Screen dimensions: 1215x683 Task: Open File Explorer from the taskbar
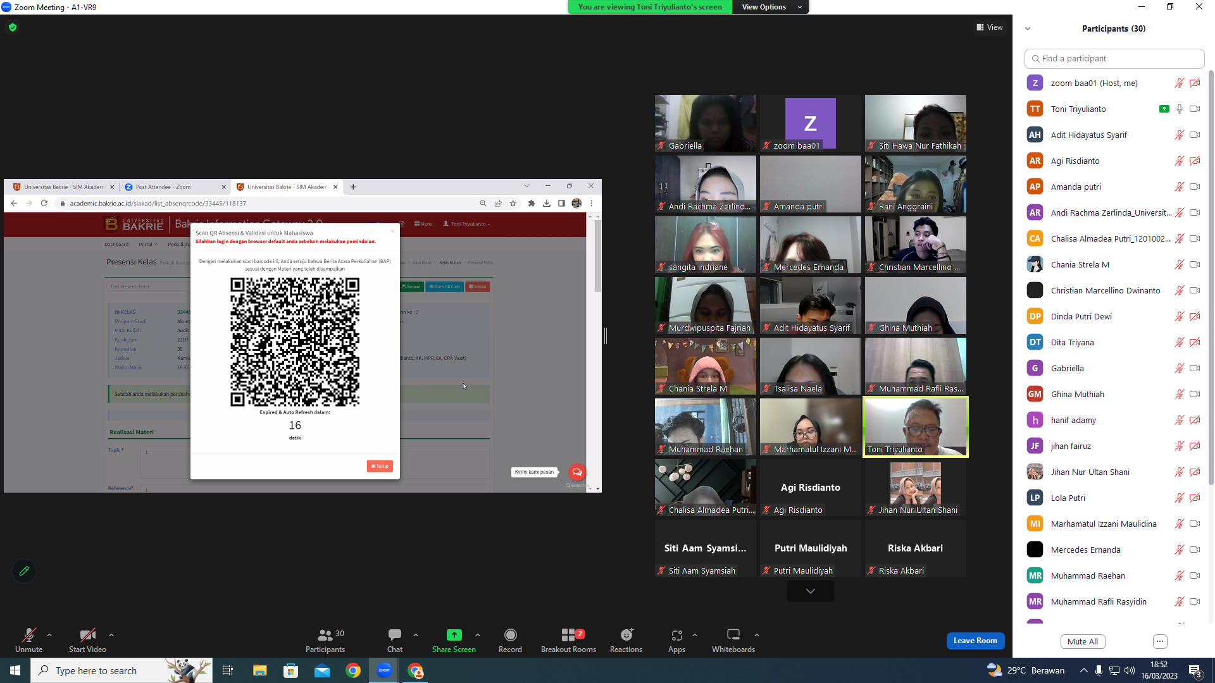tap(260, 670)
